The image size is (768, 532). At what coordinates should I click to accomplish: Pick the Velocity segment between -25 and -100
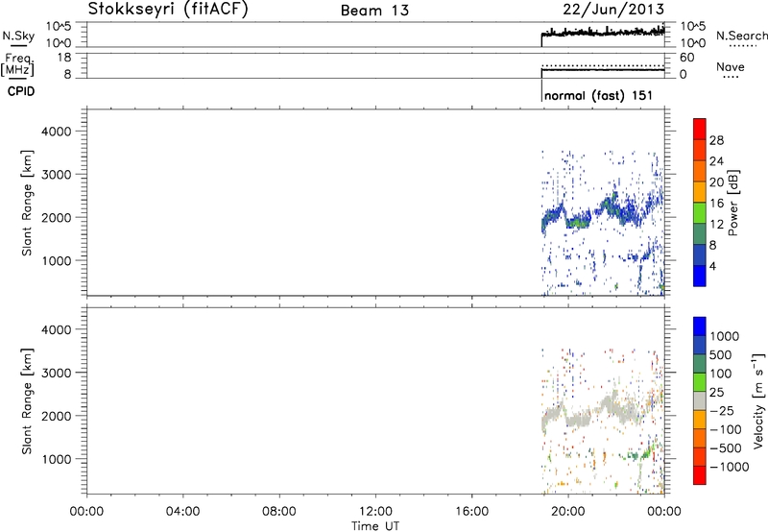pyautogui.click(x=700, y=420)
